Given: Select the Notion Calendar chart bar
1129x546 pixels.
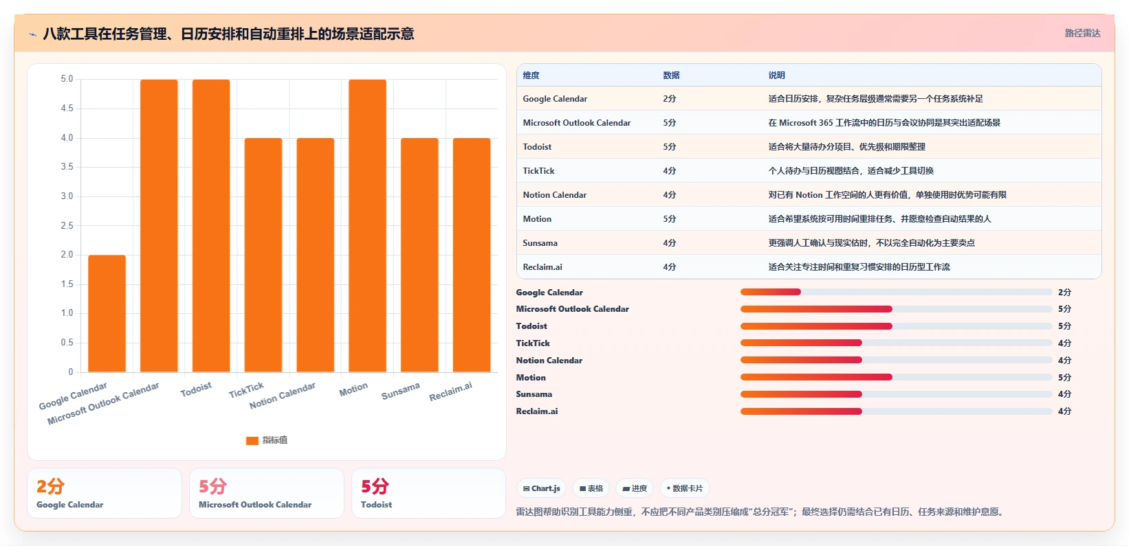Looking at the screenshot, I should [x=315, y=255].
